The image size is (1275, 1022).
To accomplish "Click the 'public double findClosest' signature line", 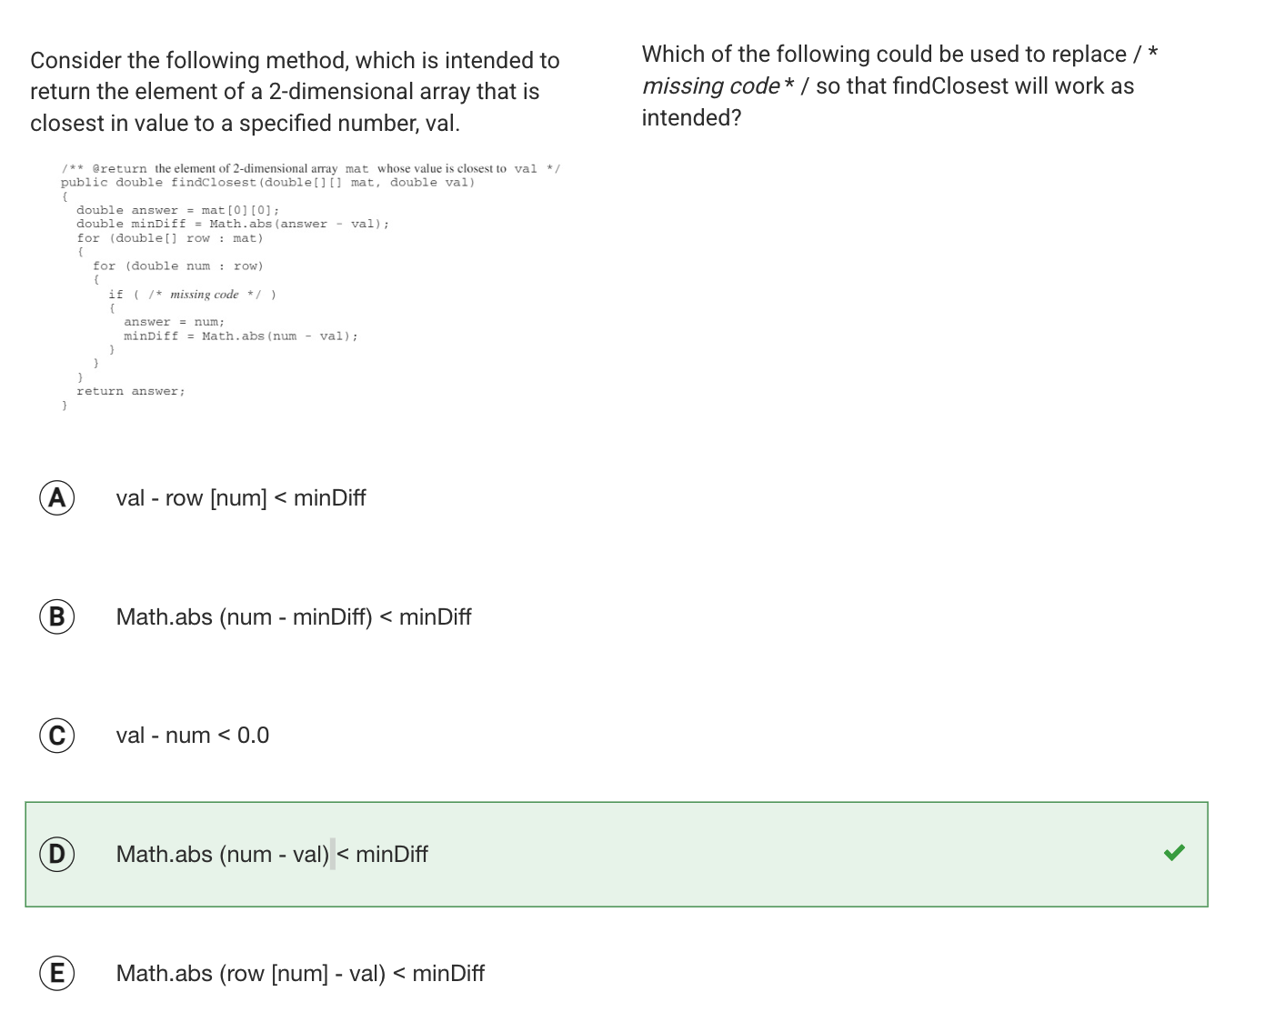I will point(268,183).
